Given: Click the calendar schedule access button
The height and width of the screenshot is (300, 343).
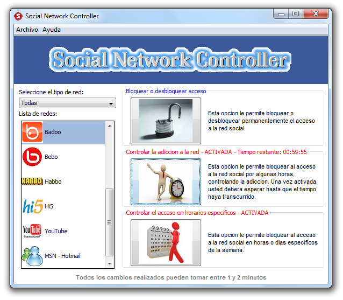Looking at the screenshot, I should 166,242.
